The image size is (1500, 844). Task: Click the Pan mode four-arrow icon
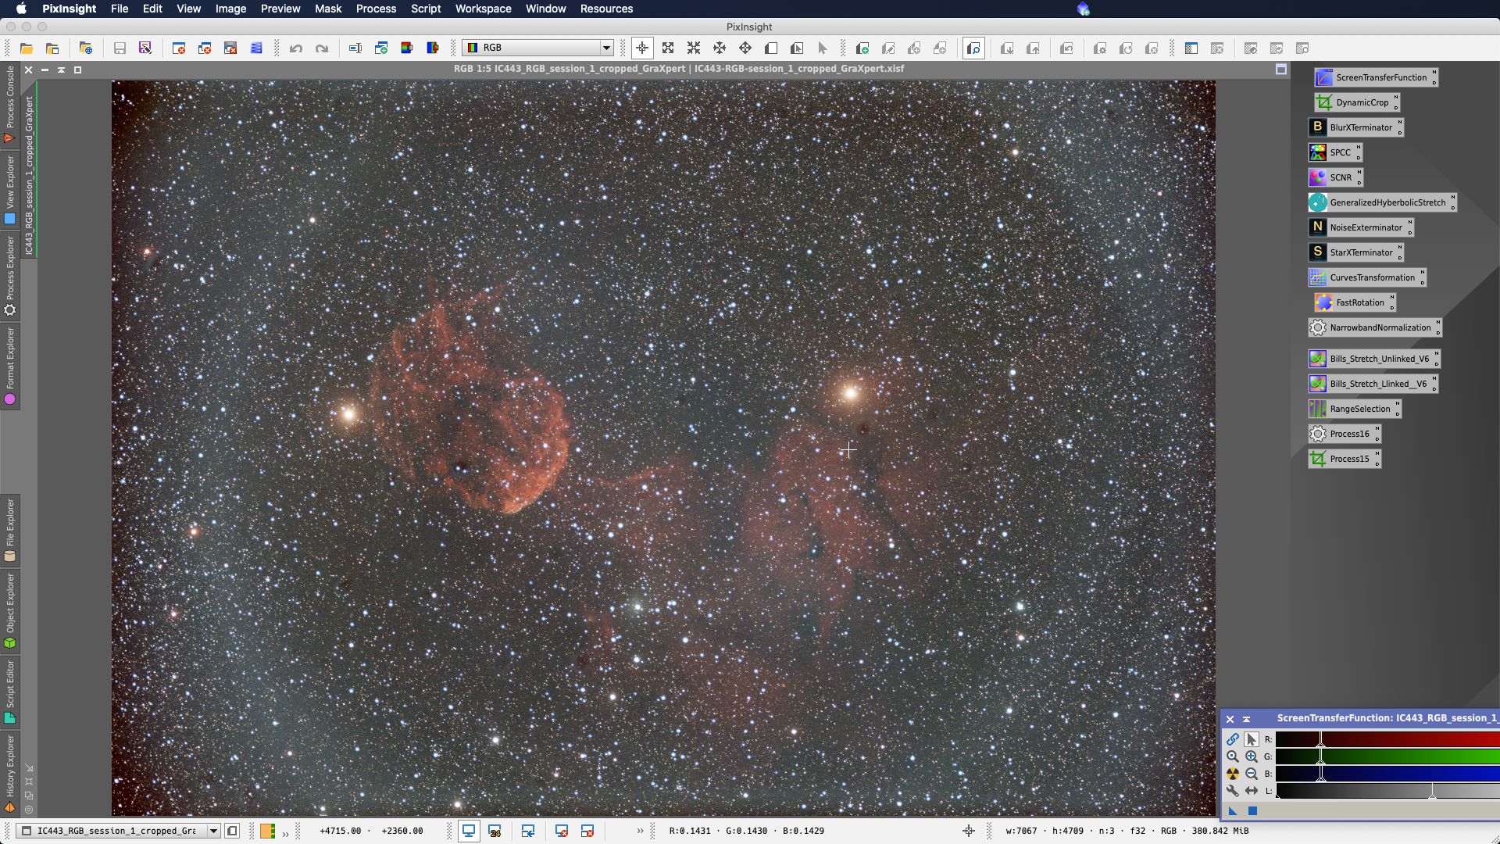[x=745, y=48]
